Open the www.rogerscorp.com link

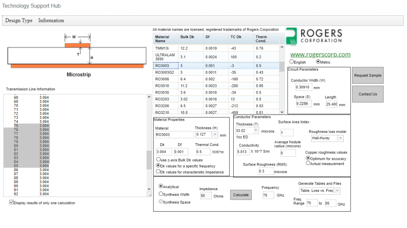click(320, 55)
